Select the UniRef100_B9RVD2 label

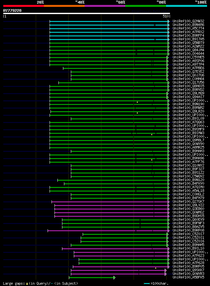(x=188, y=90)
